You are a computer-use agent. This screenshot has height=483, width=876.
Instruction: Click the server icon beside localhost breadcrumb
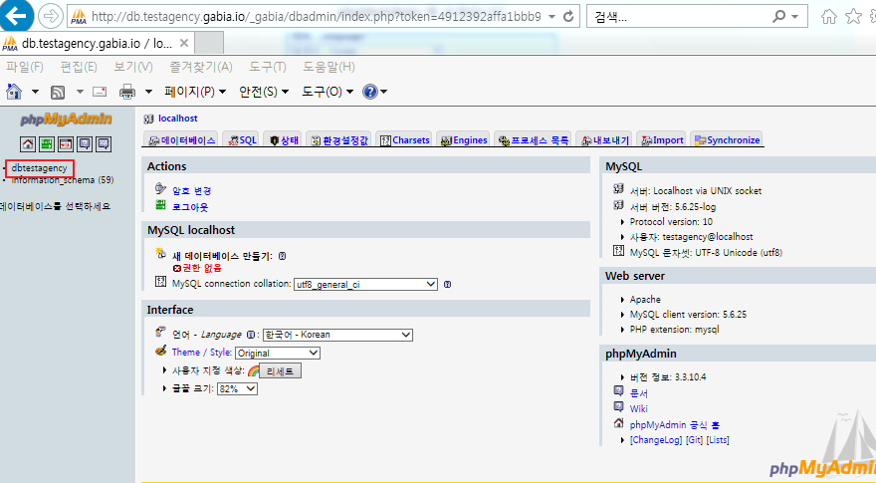coord(148,119)
